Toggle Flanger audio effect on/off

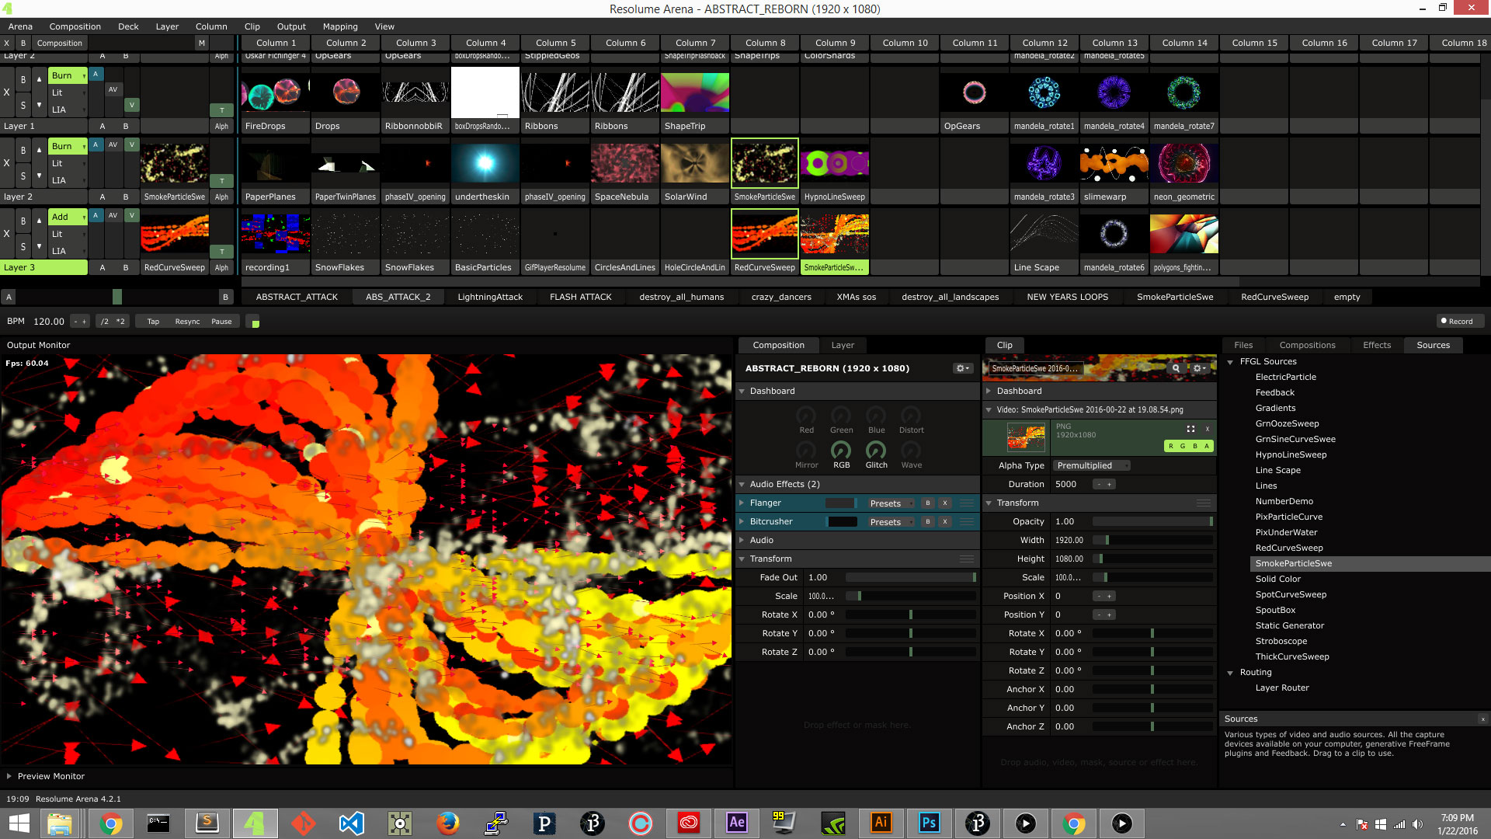coord(926,502)
